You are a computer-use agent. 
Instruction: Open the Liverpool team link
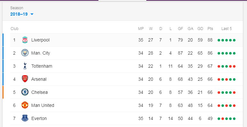point(40,40)
